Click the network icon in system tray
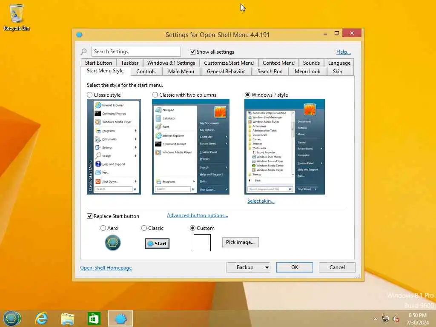This screenshot has height=327, width=436. pyautogui.click(x=385, y=318)
